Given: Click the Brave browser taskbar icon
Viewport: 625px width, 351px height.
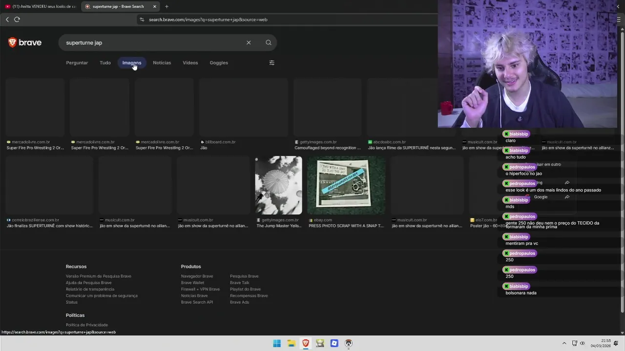Looking at the screenshot, I should [306, 343].
